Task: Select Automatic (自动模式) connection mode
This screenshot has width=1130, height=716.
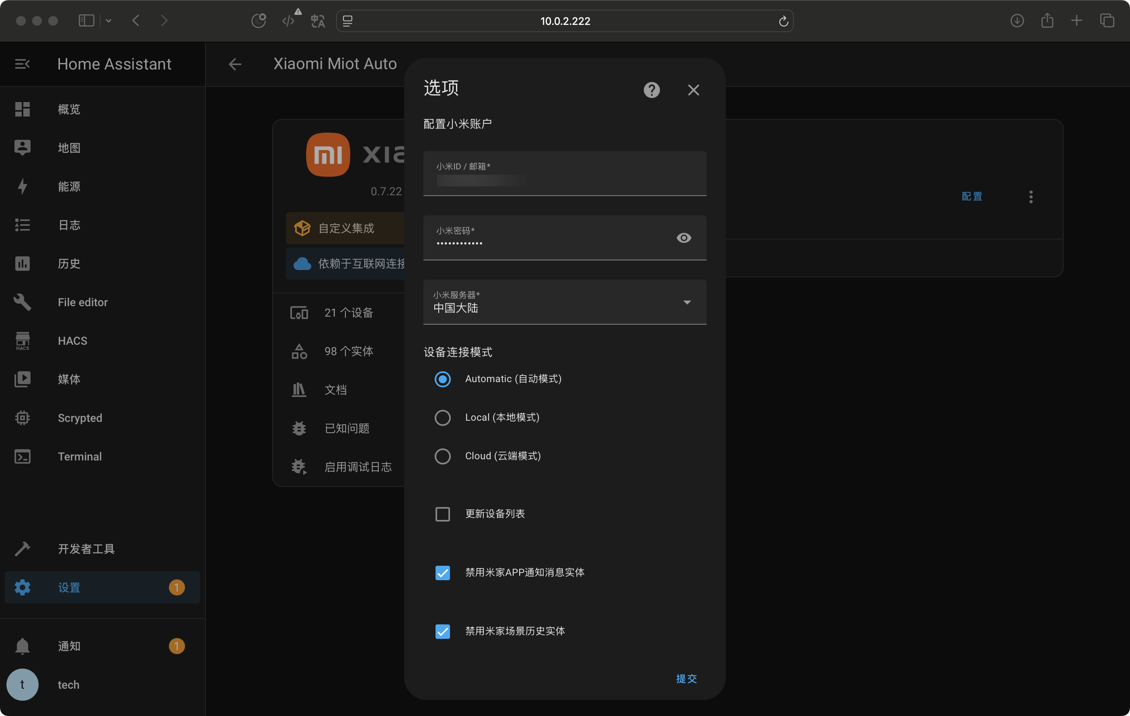Action: coord(442,379)
